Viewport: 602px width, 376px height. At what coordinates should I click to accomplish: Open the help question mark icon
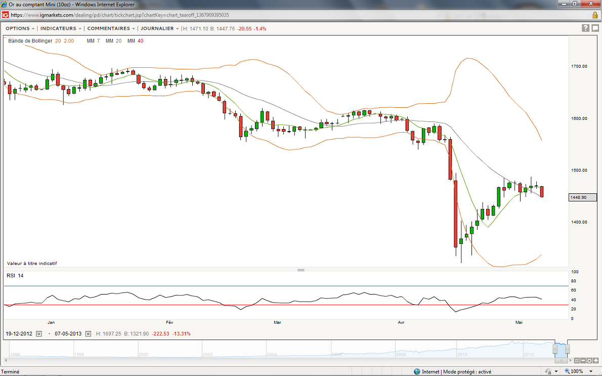585,28
